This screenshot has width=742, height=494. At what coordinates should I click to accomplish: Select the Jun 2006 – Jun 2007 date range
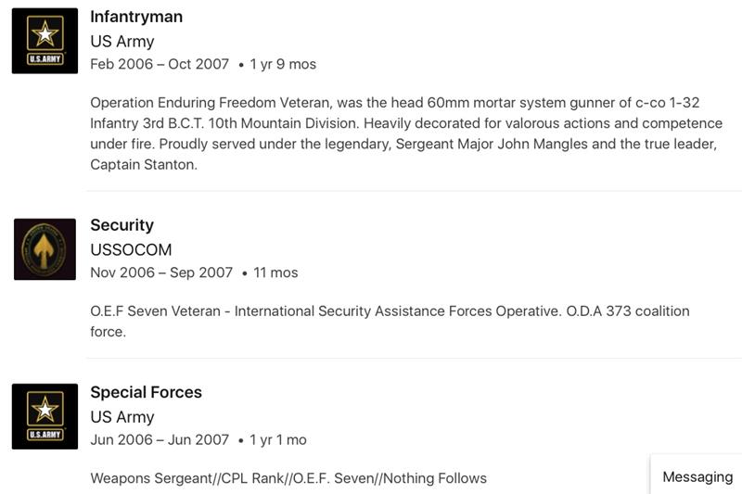point(159,440)
